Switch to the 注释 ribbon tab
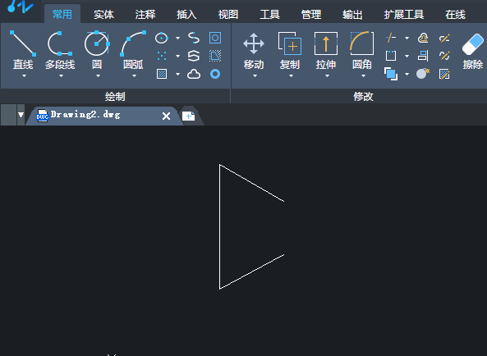 (x=145, y=14)
